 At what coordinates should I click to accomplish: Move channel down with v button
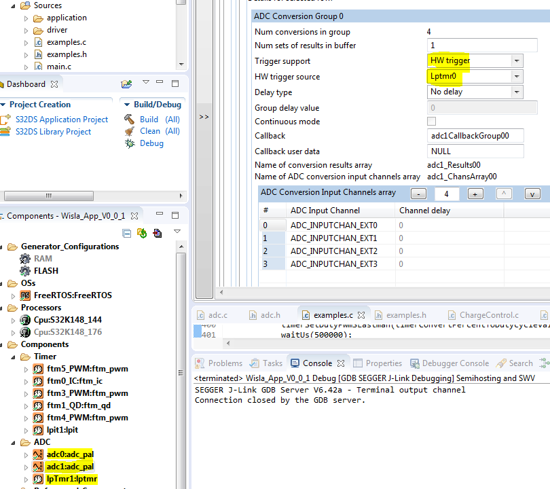click(532, 194)
